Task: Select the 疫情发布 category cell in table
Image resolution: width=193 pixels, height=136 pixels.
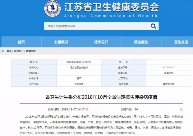Action: [x=169, y=73]
